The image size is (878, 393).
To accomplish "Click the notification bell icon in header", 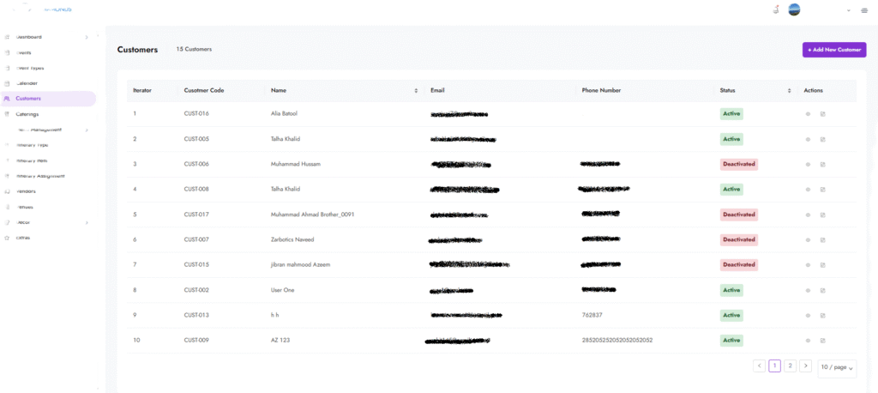I will pos(775,10).
